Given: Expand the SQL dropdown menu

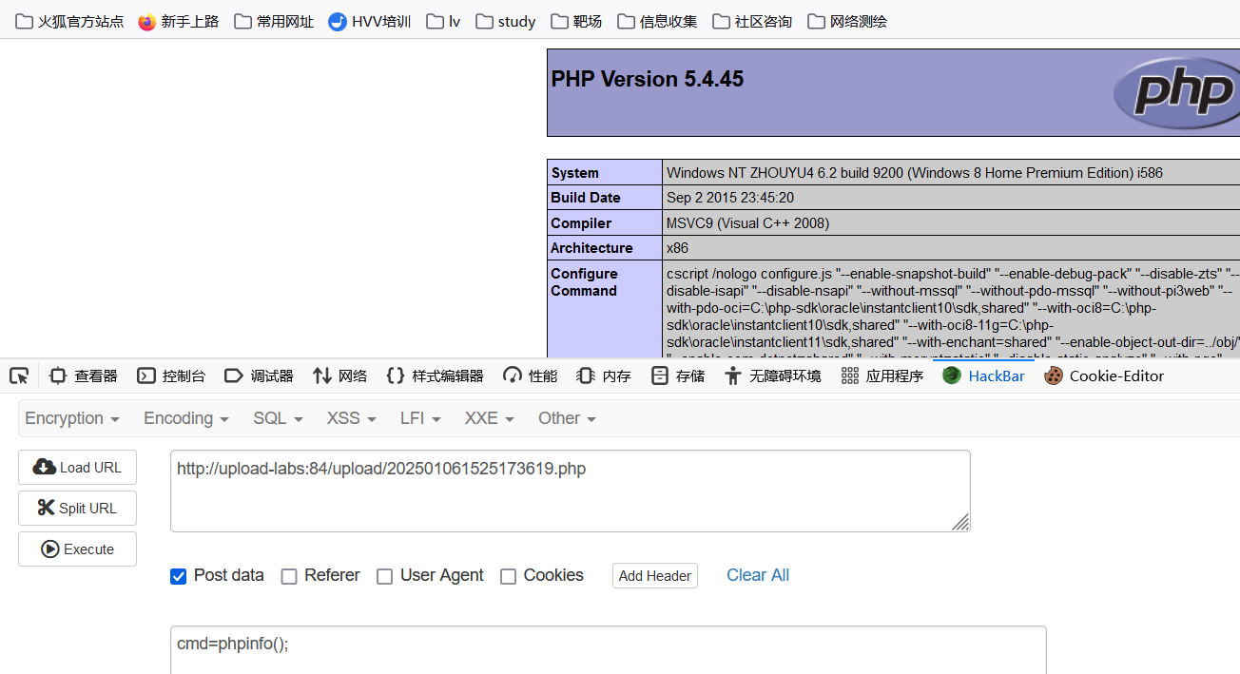Looking at the screenshot, I should coord(278,418).
